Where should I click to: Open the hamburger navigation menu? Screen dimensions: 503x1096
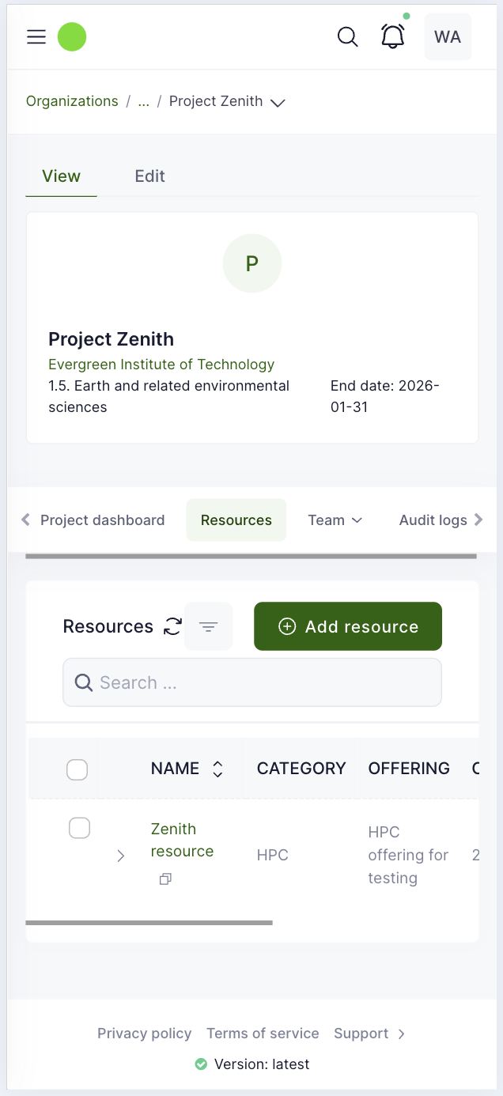tap(36, 37)
